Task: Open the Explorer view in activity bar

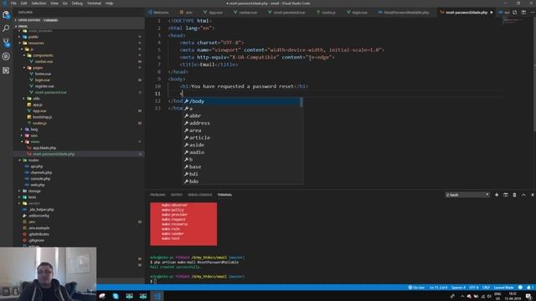Action: (6, 14)
